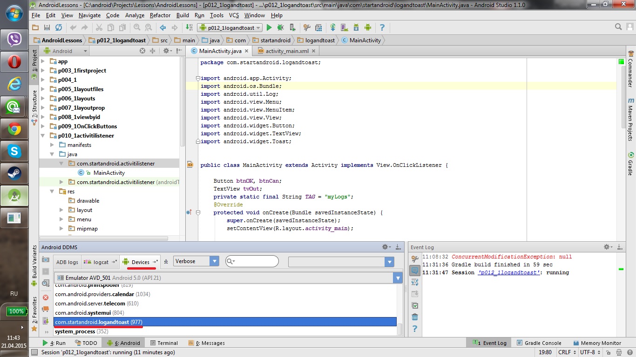Open the Memory Monitor button

[597, 343]
